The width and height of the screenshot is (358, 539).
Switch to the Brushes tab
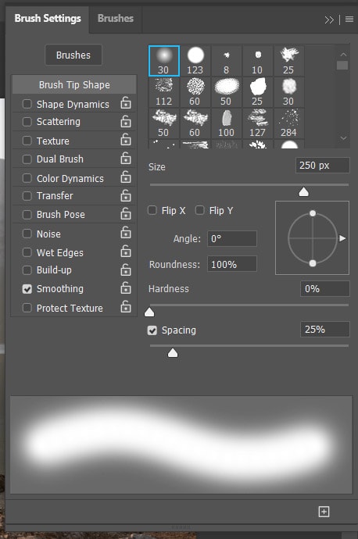(116, 18)
